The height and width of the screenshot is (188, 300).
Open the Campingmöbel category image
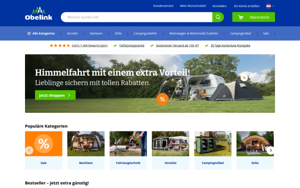(213, 144)
